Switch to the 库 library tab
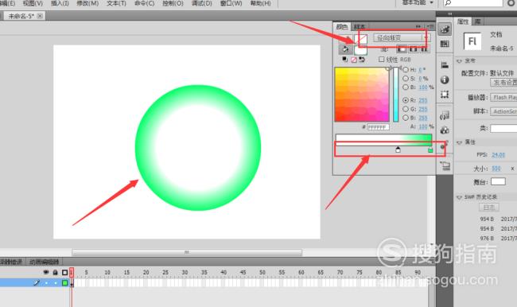Image resolution: width=517 pixels, height=307 pixels. click(x=478, y=21)
